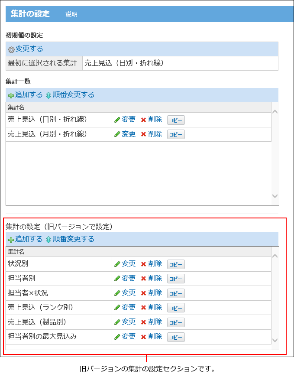294x377 pixels.
Task: Click the green plus icon in 集計一覧
Action: click(x=11, y=95)
